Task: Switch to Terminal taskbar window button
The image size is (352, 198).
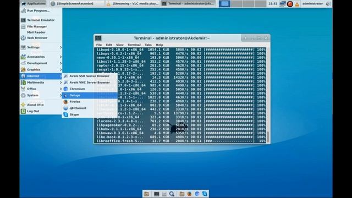Action: pyautogui.click(x=188, y=4)
